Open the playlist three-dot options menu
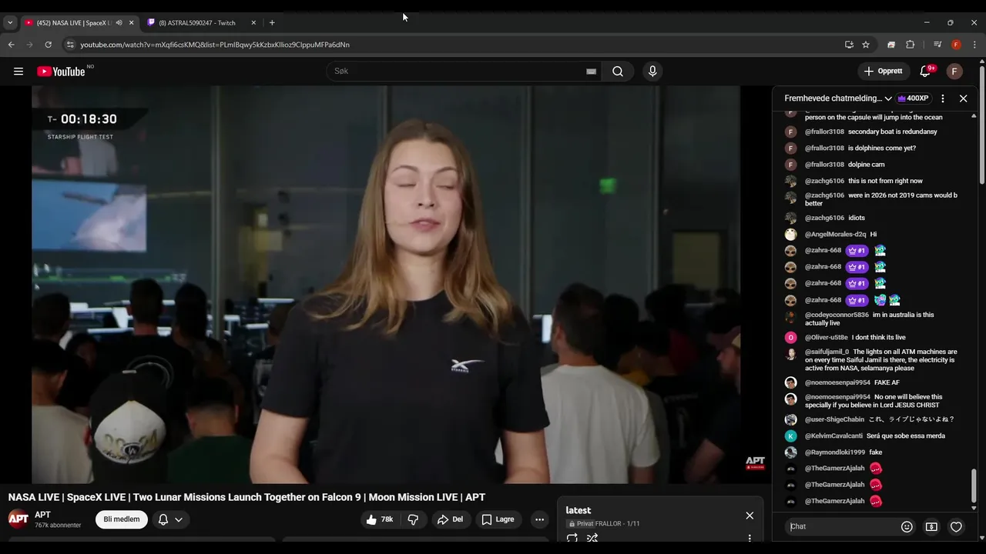Viewport: 986px width, 554px height. 750,539
